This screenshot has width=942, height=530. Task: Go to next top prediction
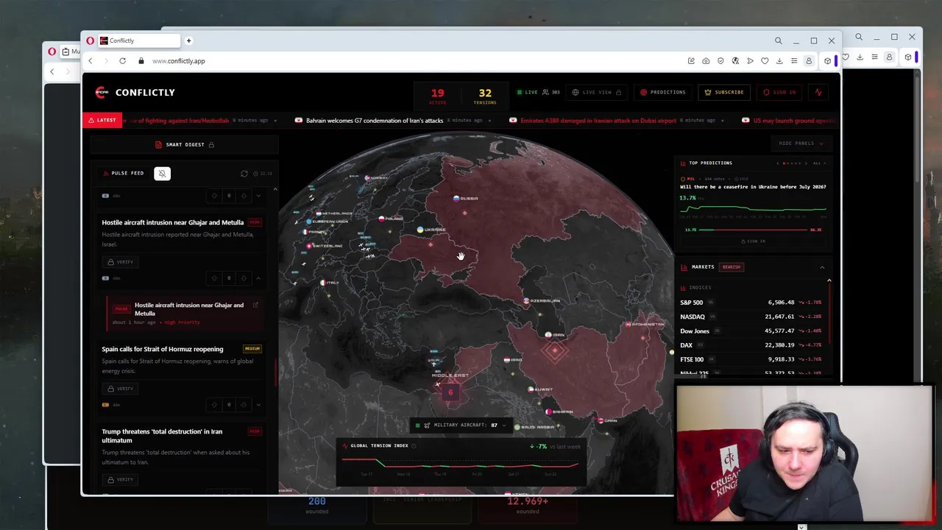click(x=806, y=163)
